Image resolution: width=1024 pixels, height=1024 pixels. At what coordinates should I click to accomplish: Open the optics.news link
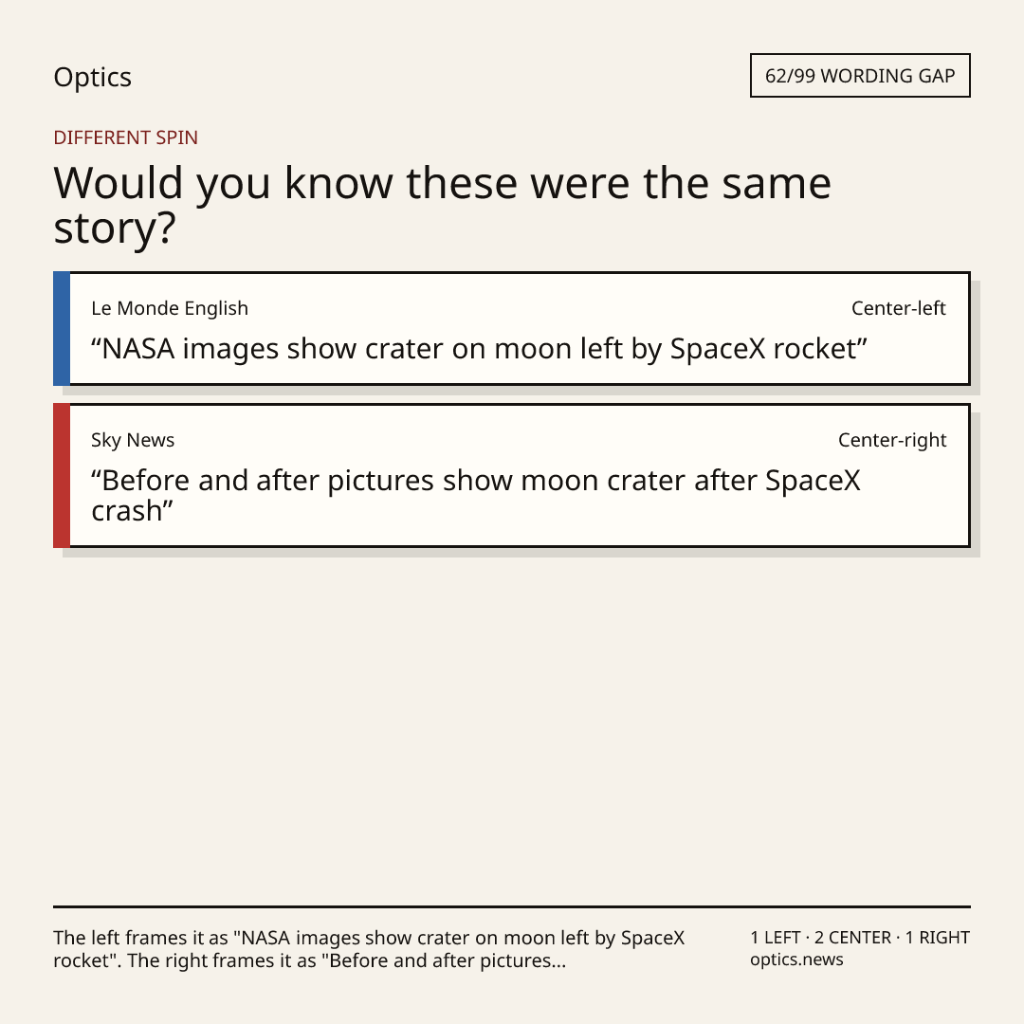point(796,960)
